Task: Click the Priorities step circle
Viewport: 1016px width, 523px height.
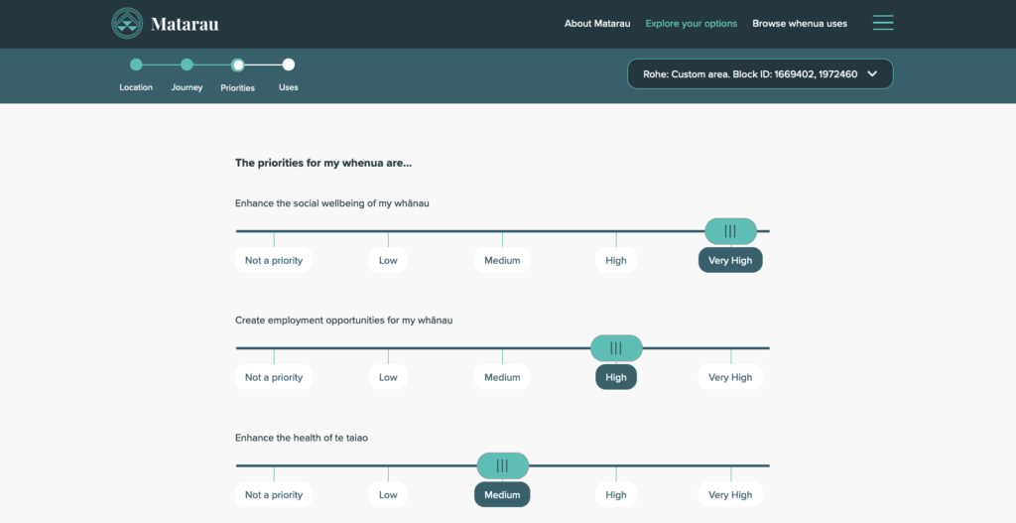Action: click(x=238, y=65)
